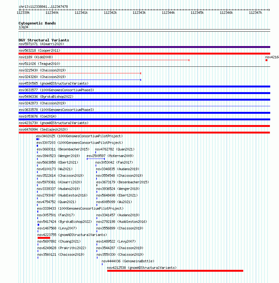Screen dimensions: 279x283
Task: Select nsv5417424 (ByrskaBishop2022) label
Action: tap(65, 222)
